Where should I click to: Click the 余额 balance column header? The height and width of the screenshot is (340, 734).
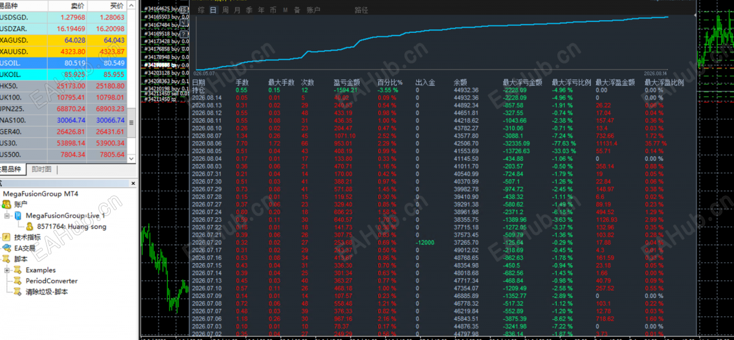(460, 82)
